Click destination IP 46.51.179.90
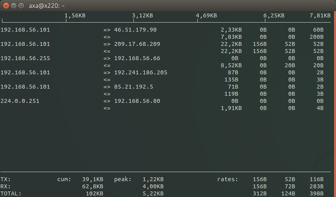This screenshot has width=336, height=197. [x=135, y=30]
